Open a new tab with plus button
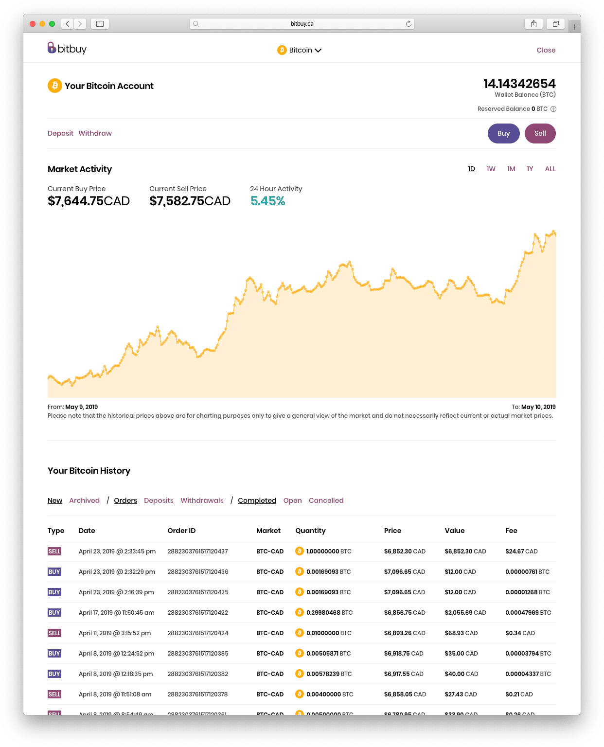The width and height of the screenshot is (604, 747). click(x=574, y=27)
